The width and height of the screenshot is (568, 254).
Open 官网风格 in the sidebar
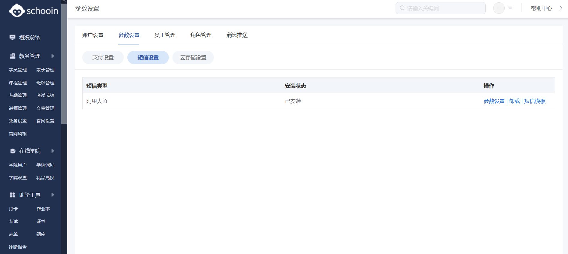click(18, 134)
